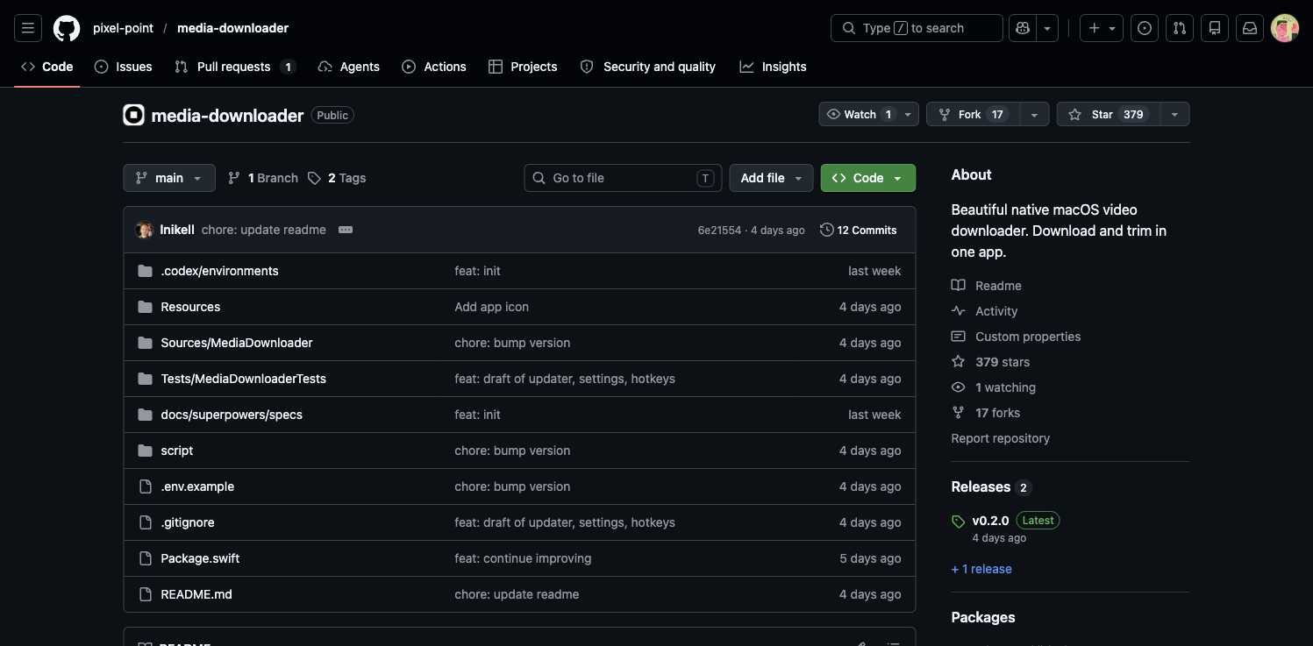Viewport: 1313px width, 646px height.
Task: View the 1 Branch link
Action: pyautogui.click(x=263, y=178)
